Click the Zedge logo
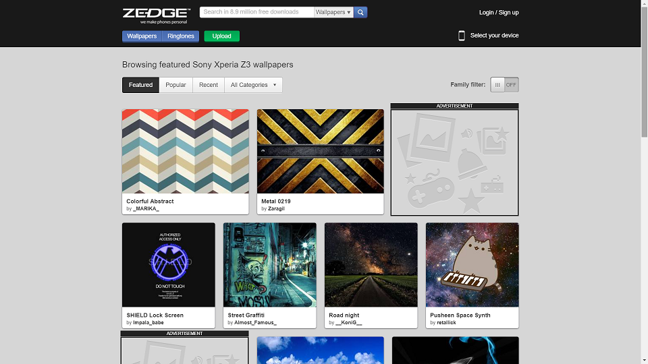This screenshot has width=648, height=364. click(x=156, y=16)
